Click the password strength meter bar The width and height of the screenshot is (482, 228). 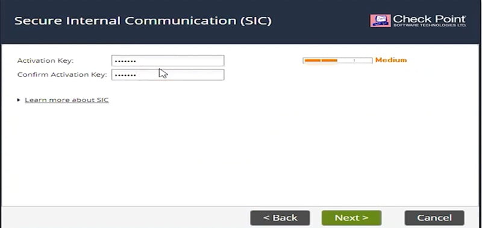click(x=337, y=60)
